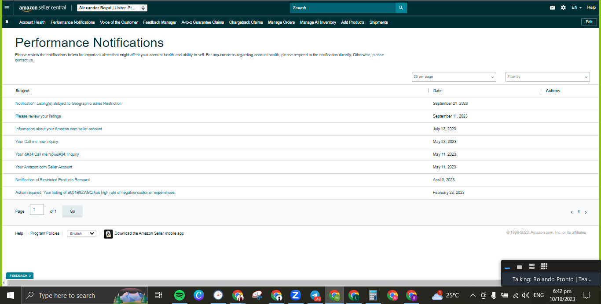Click the Windows Start button
This screenshot has height=304, width=601.
(x=10, y=295)
